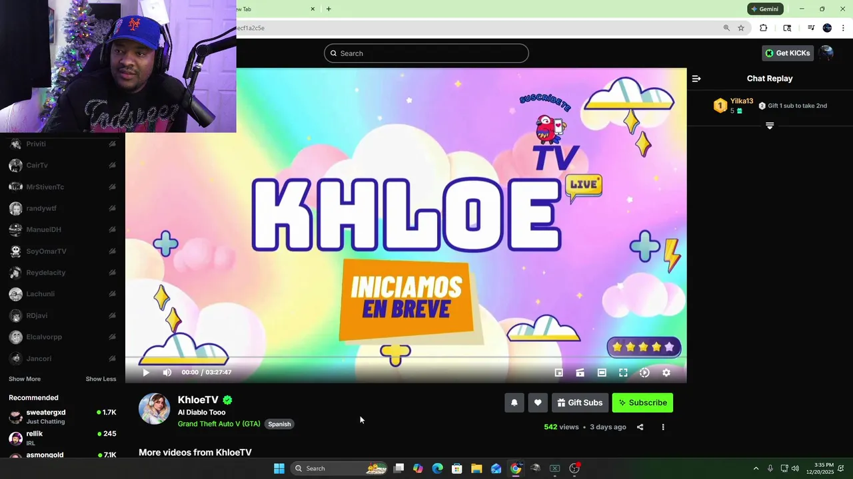
Task: Open RDjavi channel in sidebar
Action: [x=63, y=315]
